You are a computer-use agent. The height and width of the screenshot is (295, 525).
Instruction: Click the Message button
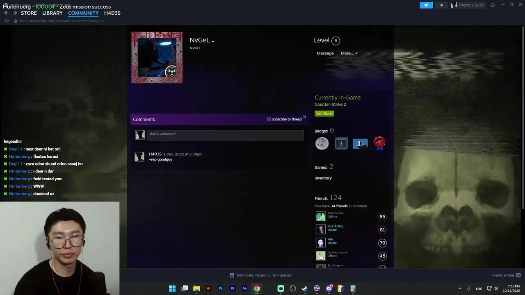click(x=325, y=53)
